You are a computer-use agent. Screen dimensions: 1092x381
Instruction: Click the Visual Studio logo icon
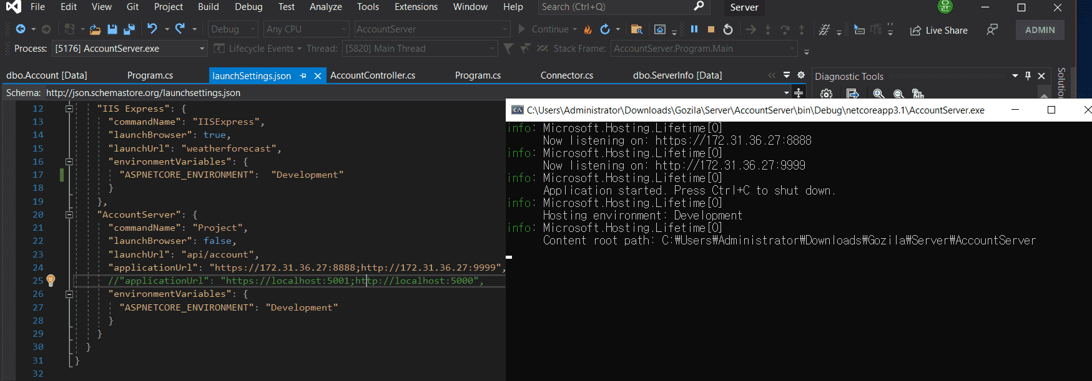coord(12,7)
